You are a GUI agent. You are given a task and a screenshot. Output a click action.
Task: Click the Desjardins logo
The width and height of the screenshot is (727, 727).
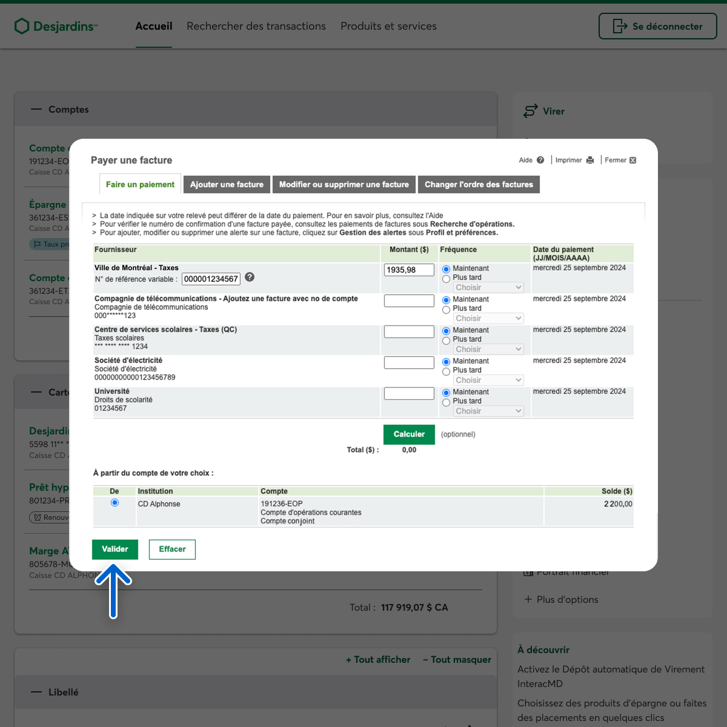(x=55, y=26)
